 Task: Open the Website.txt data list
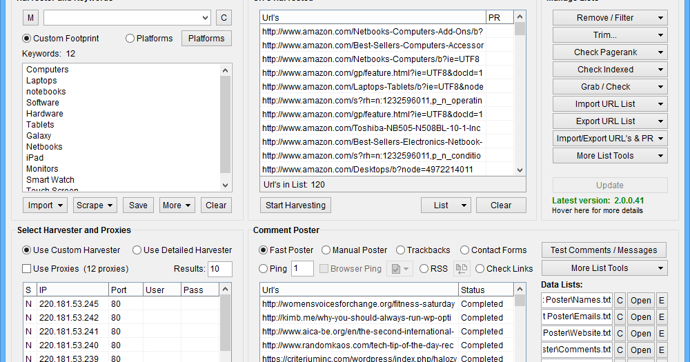641,334
